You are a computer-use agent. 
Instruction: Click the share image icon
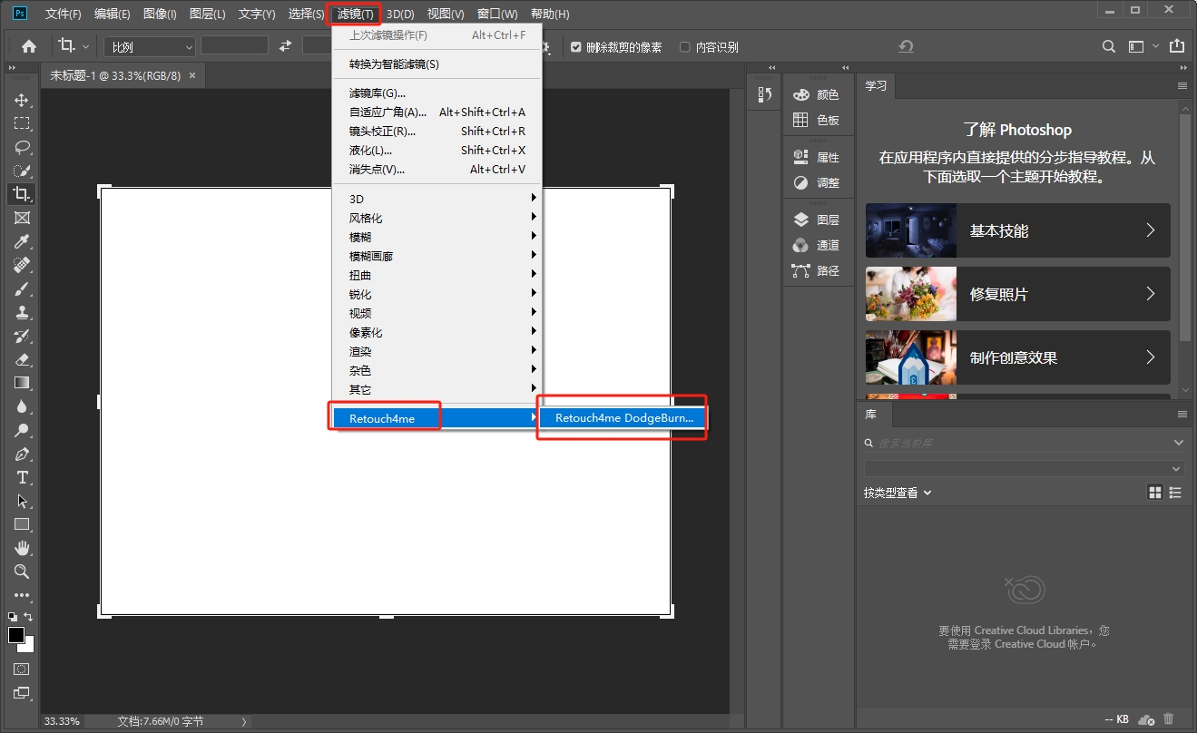[1177, 46]
